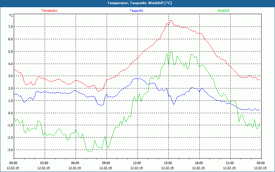This screenshot has width=275, height=172.
Task: Click the red Temperatur legend label
Action: click(49, 11)
